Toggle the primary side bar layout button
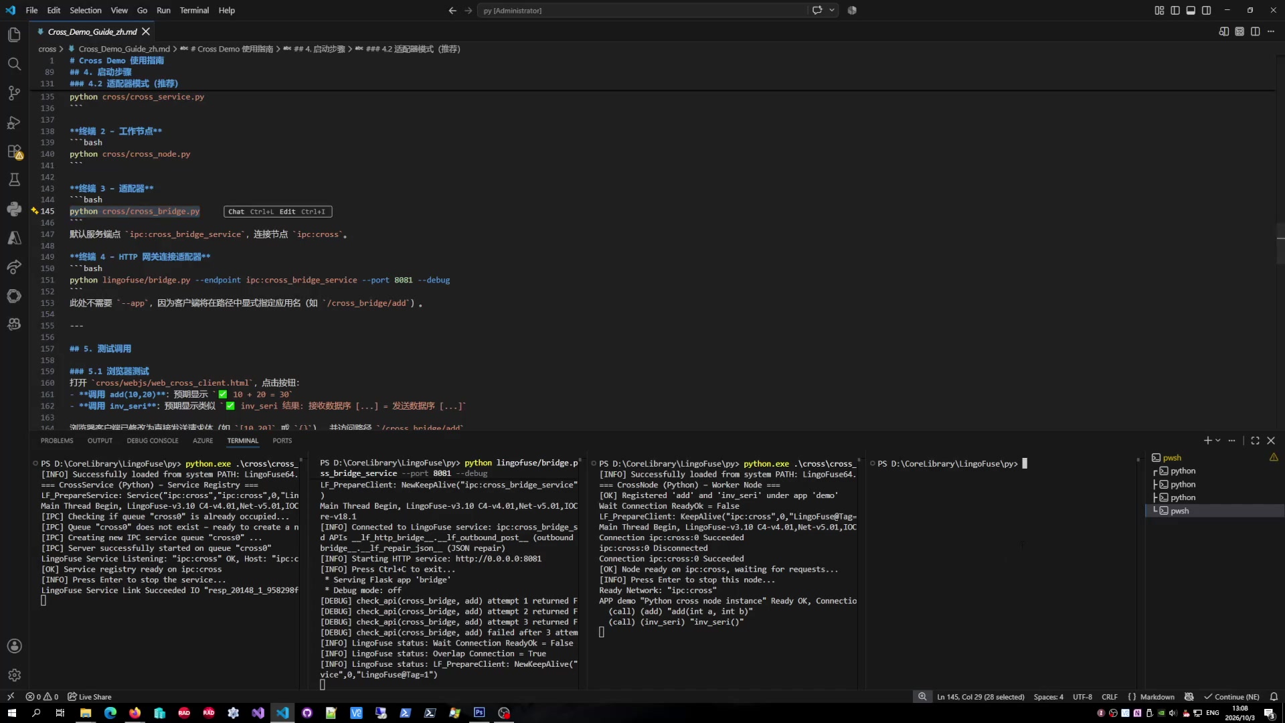The image size is (1285, 723). (x=1175, y=10)
